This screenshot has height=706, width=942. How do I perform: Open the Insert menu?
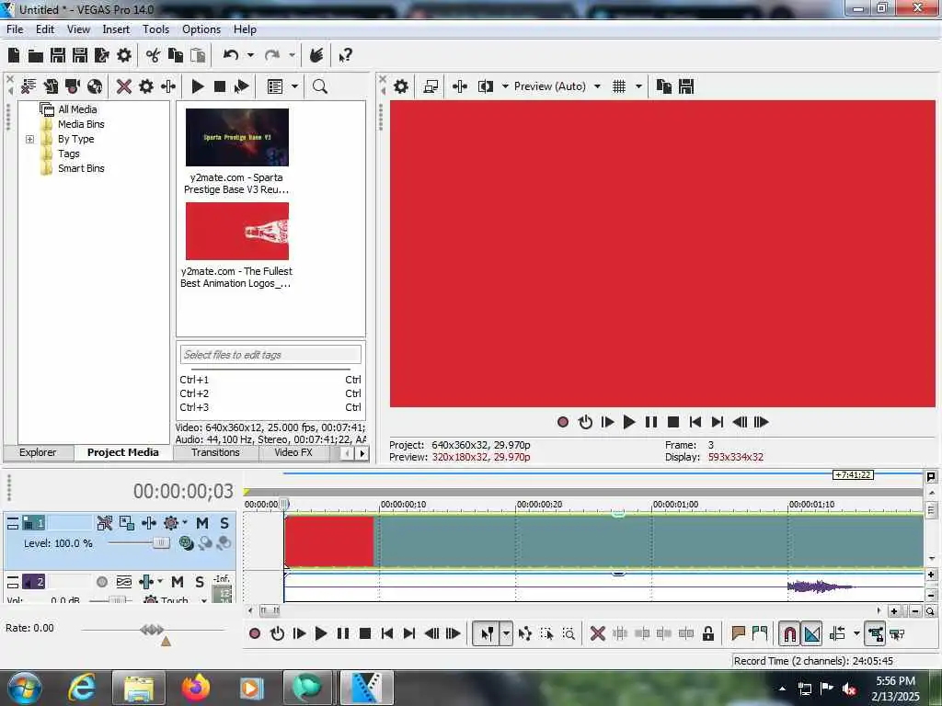pos(116,28)
